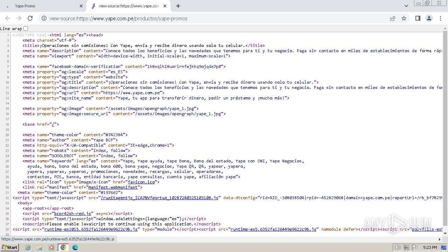This screenshot has width=448, height=252.
Task: Click the og:url https://www.yape.com.pe line
Action: [x=93, y=93]
